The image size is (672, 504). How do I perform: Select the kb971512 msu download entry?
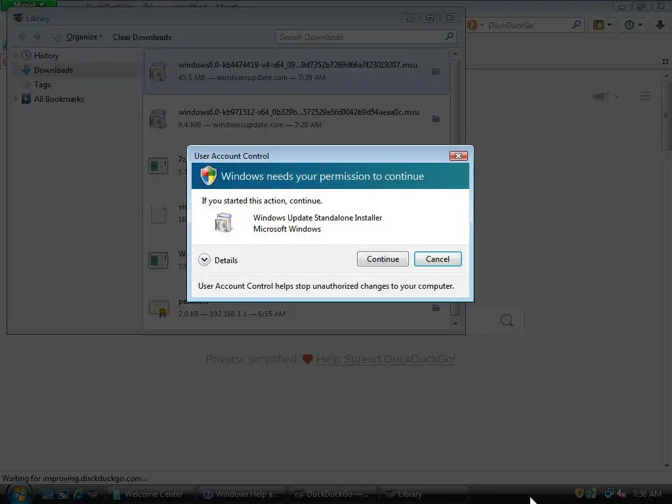coord(296,118)
